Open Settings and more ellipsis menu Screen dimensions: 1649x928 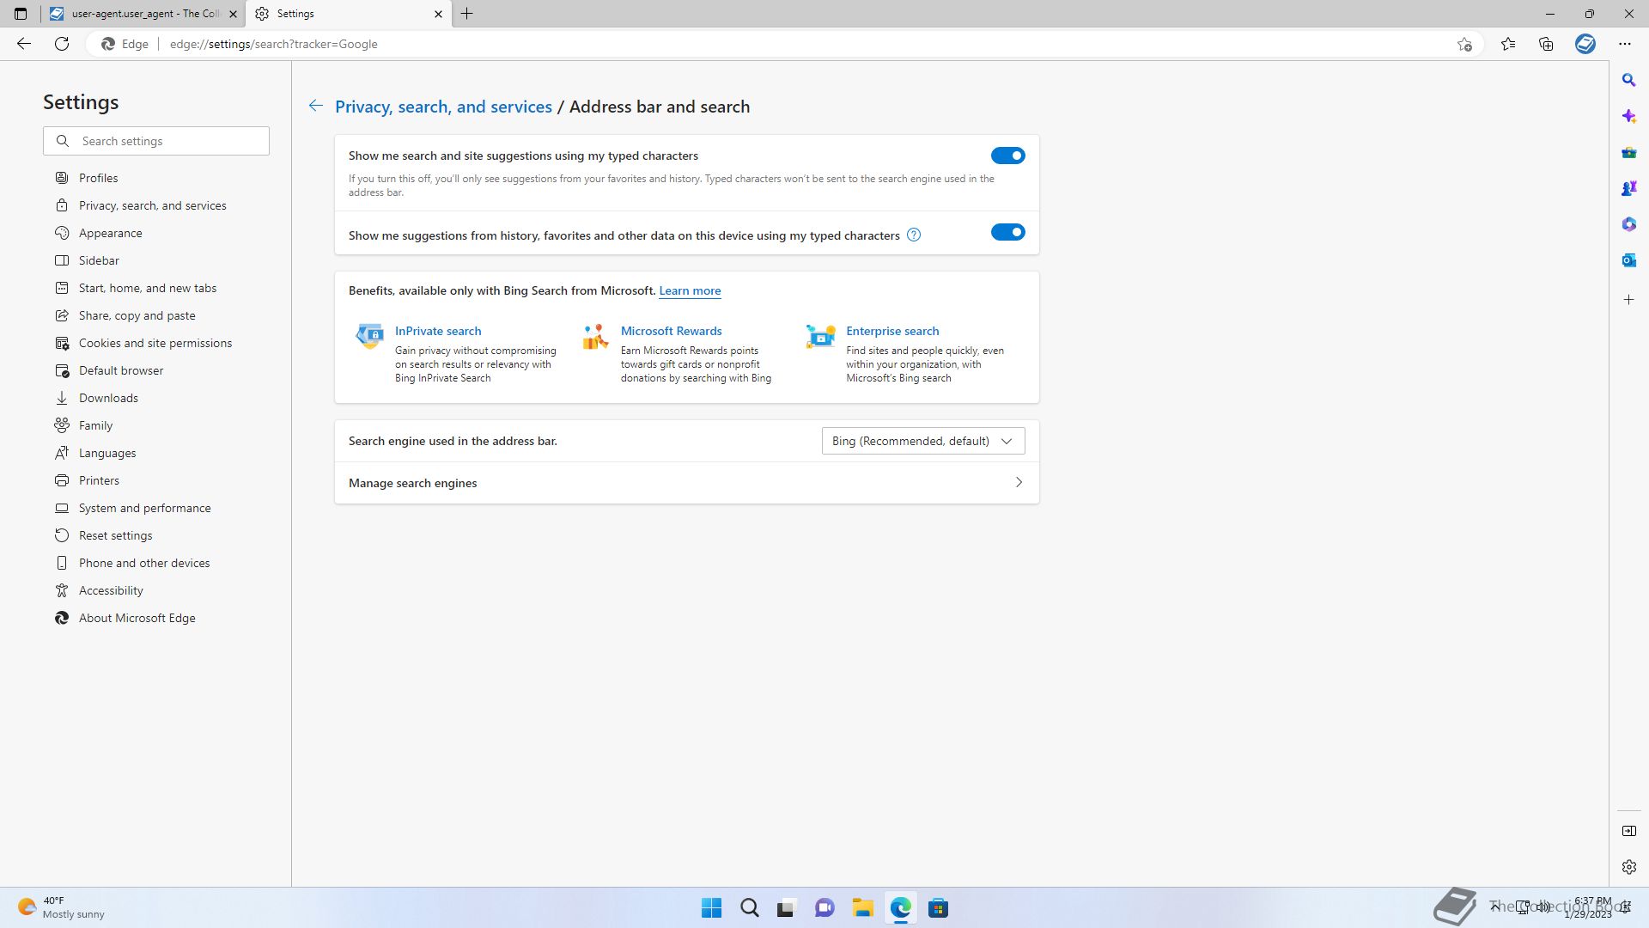(1625, 44)
